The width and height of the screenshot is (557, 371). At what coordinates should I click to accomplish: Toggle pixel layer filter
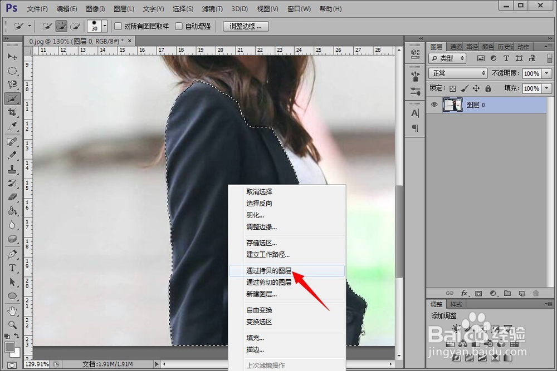click(481, 58)
